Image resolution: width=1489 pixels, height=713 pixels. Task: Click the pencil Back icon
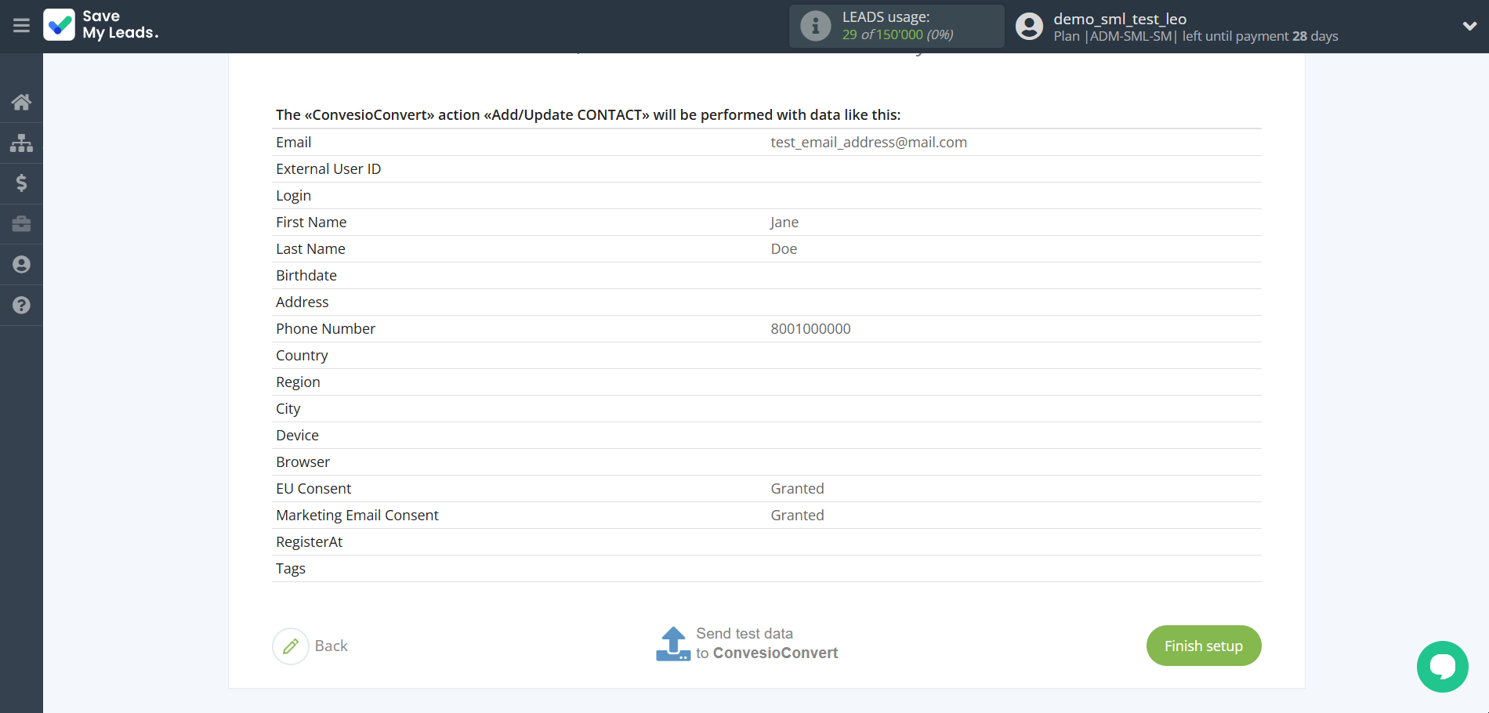click(291, 646)
